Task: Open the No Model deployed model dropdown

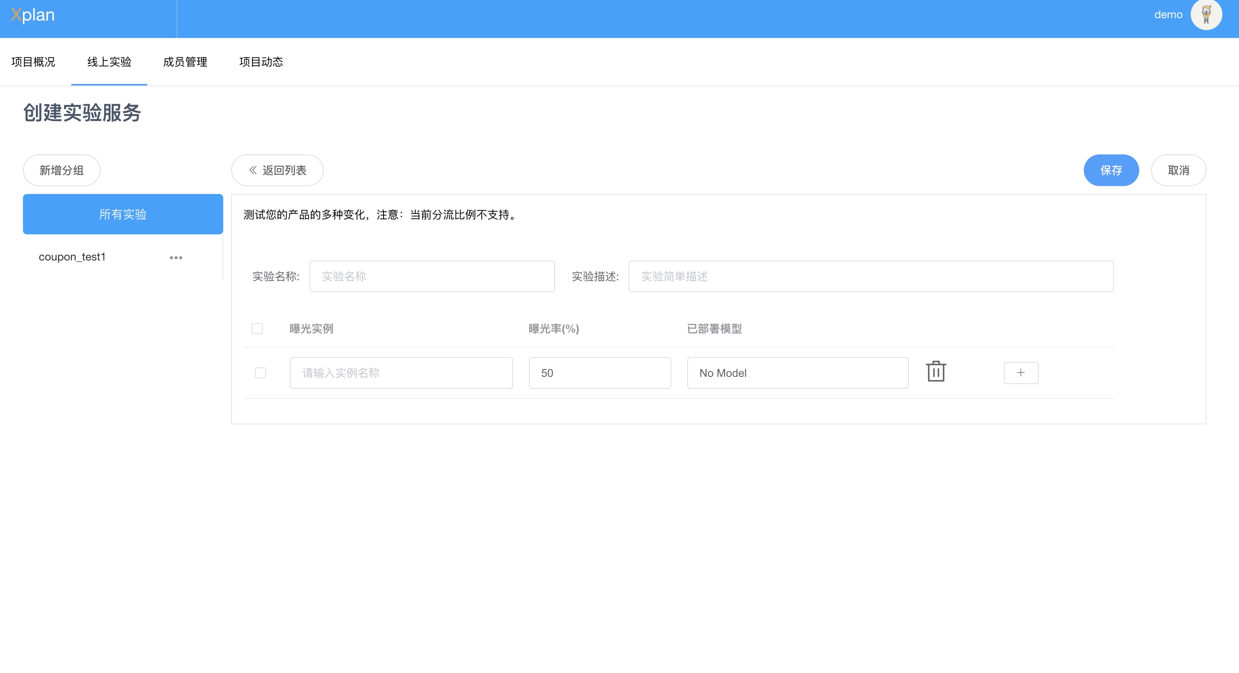Action: click(798, 373)
